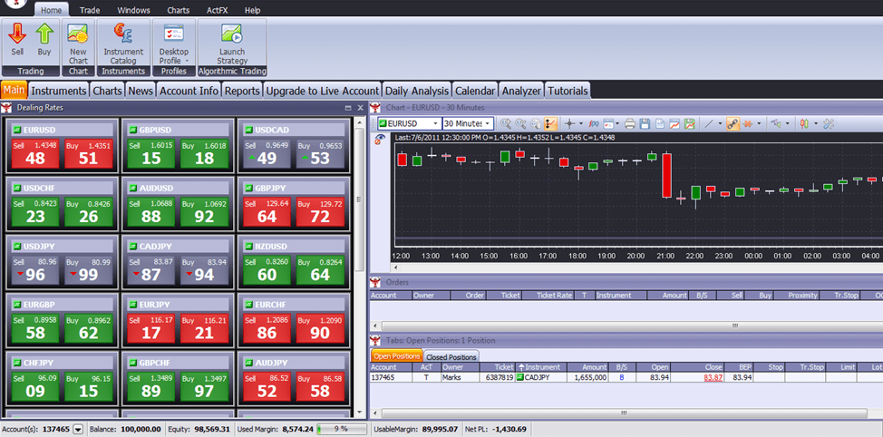
Task: Toggle the eye icon beside the chart
Action: [x=379, y=141]
